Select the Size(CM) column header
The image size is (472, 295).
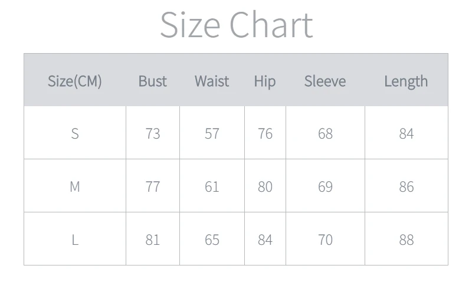[x=75, y=81]
